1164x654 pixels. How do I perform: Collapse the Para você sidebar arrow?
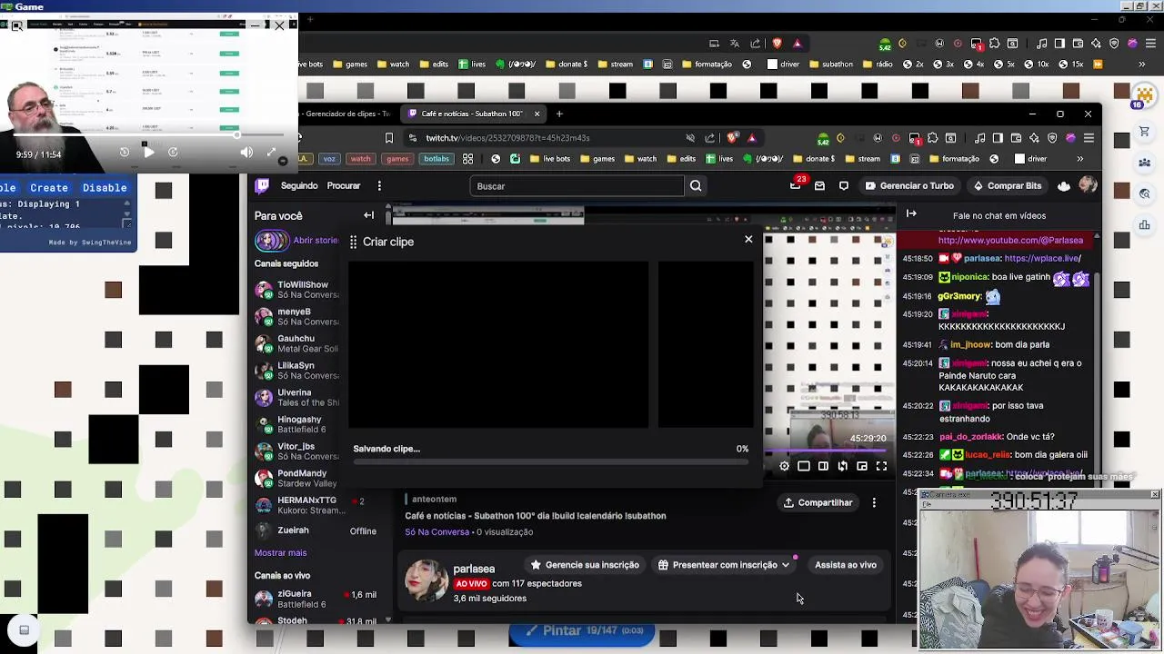[x=368, y=215]
